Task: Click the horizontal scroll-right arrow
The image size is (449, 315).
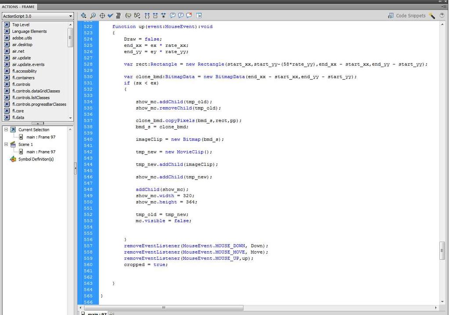Action: [436, 308]
